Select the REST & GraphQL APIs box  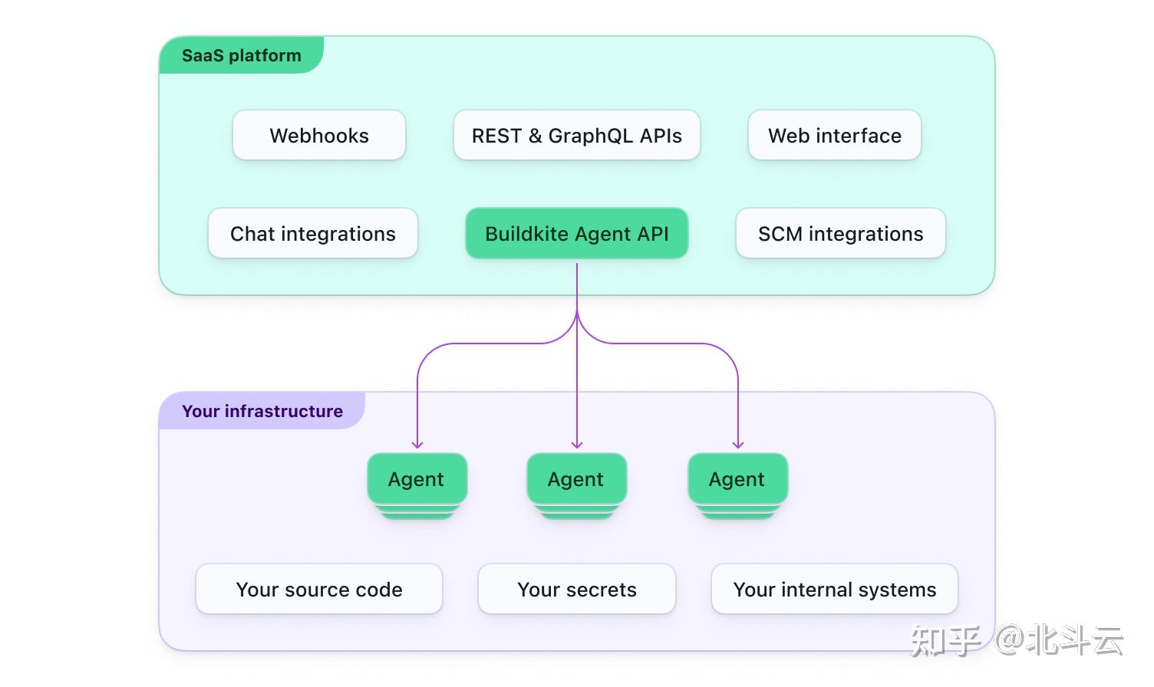(577, 135)
